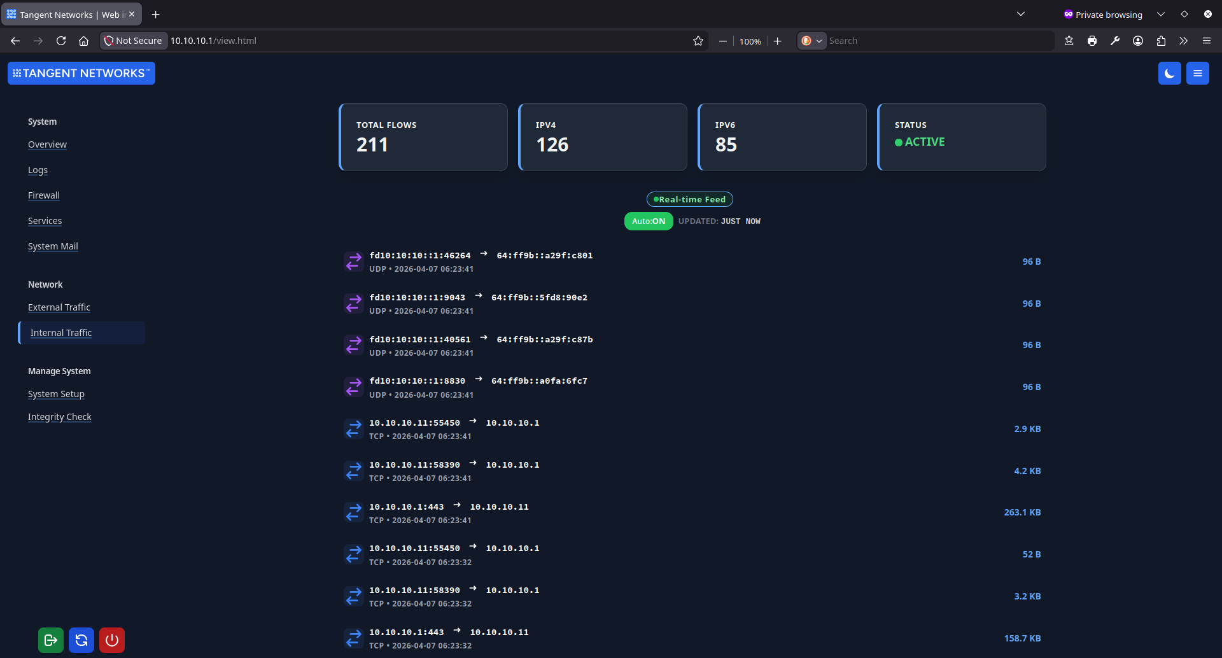This screenshot has height=658, width=1222.
Task: Decrease page zoom with the minus control
Action: [722, 40]
